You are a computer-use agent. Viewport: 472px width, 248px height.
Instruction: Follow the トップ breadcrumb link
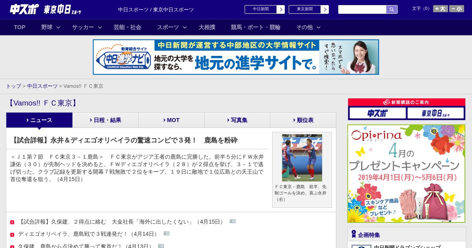pyautogui.click(x=13, y=86)
